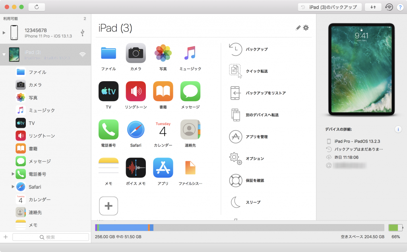Click the battery level indicator
Image resolution: width=407 pixels, height=252 pixels.
pyautogui.click(x=395, y=228)
